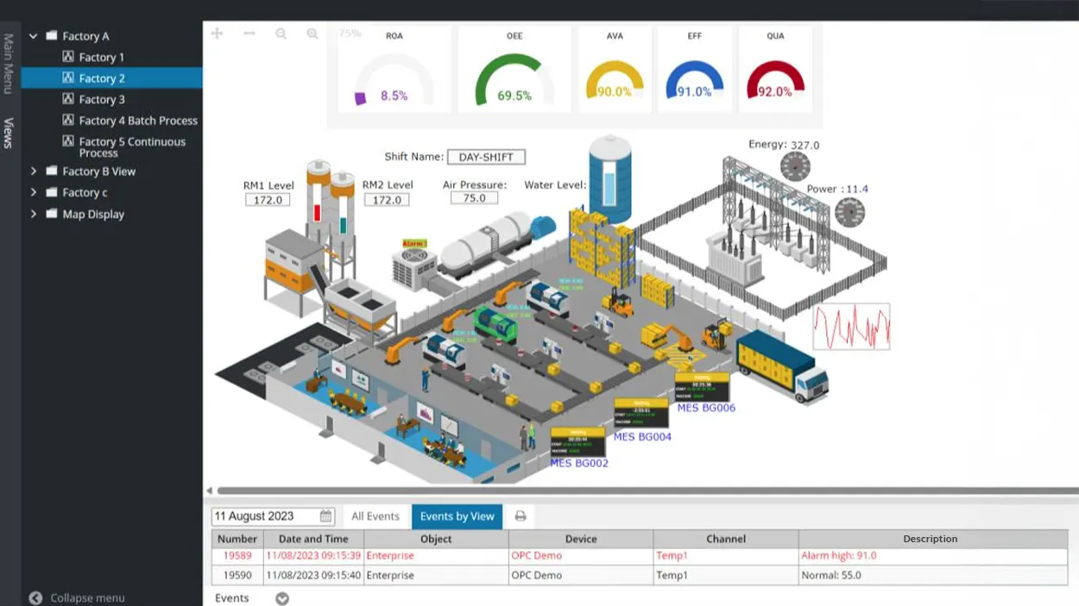This screenshot has height=606, width=1079.
Task: Click the Factory A folder icon
Action: (52, 36)
